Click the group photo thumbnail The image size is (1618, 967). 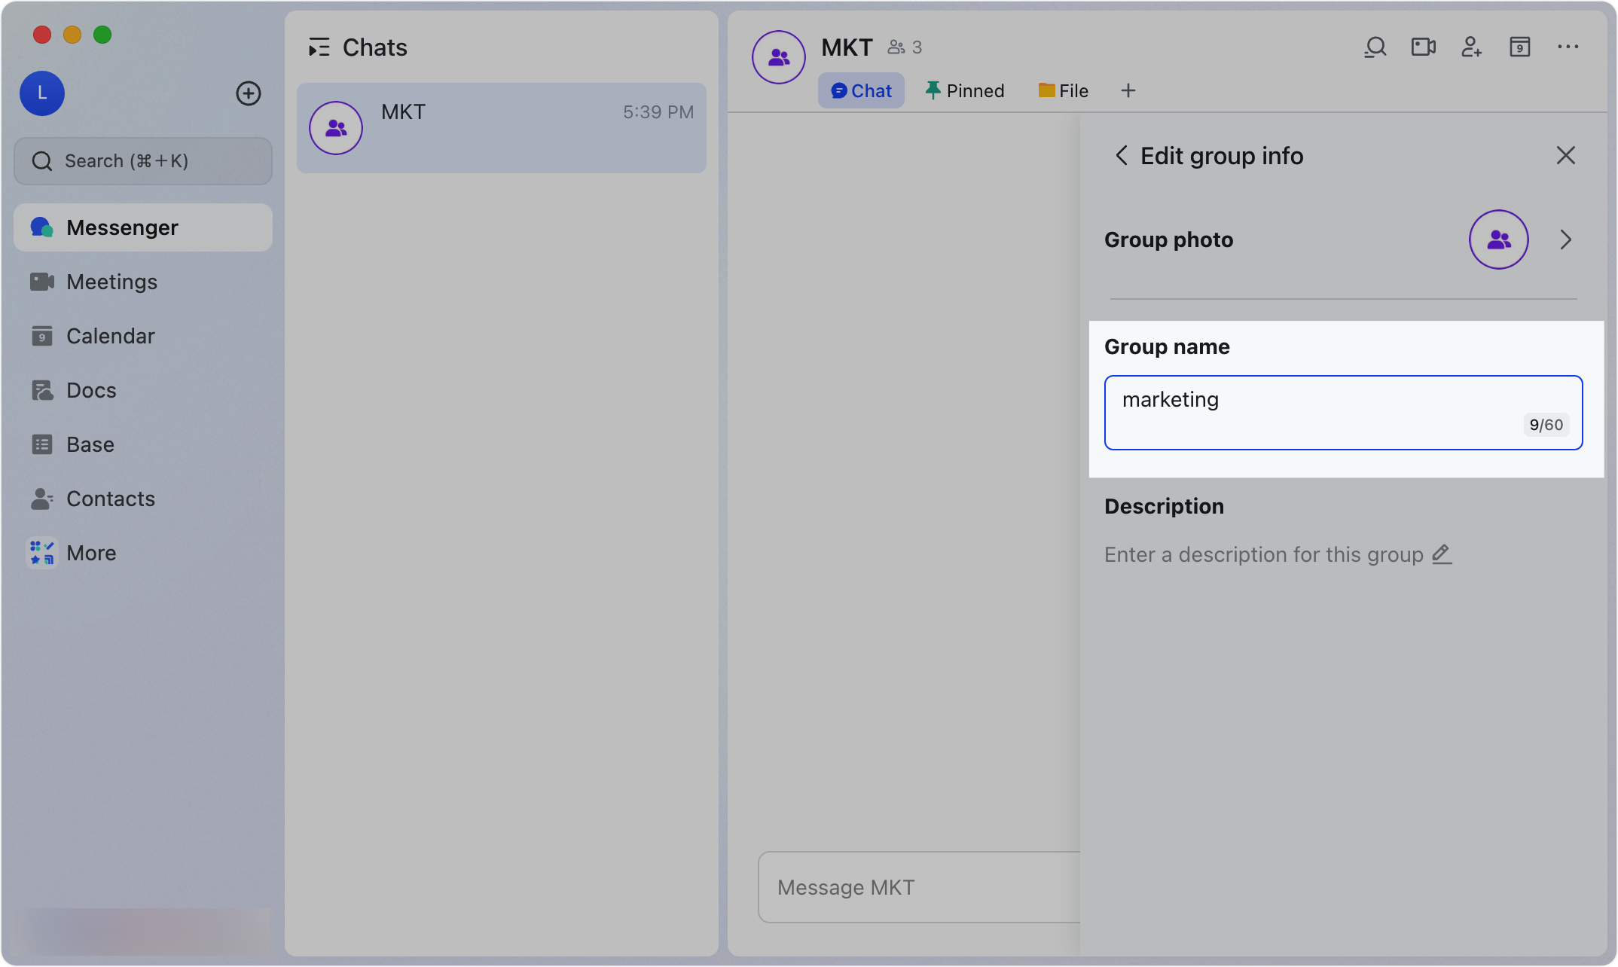click(1499, 239)
